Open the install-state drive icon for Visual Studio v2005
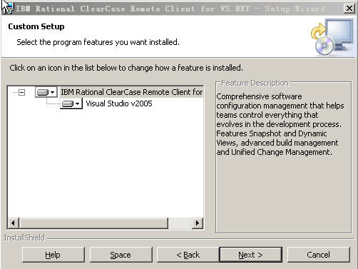 point(71,103)
